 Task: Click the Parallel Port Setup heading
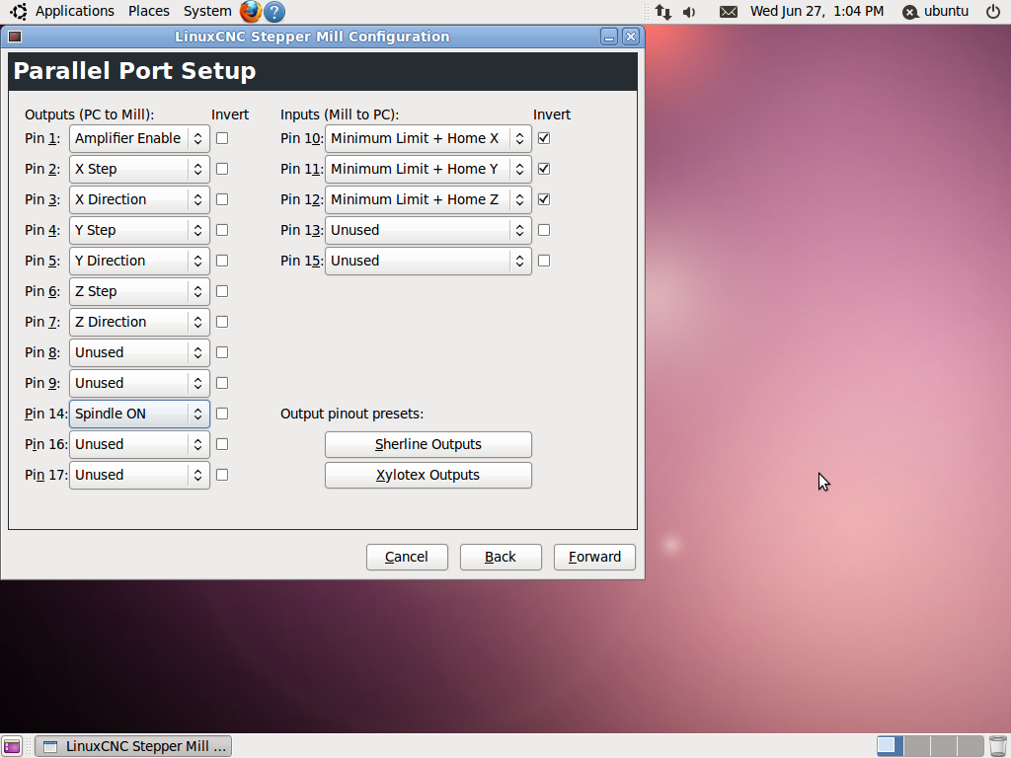(134, 71)
